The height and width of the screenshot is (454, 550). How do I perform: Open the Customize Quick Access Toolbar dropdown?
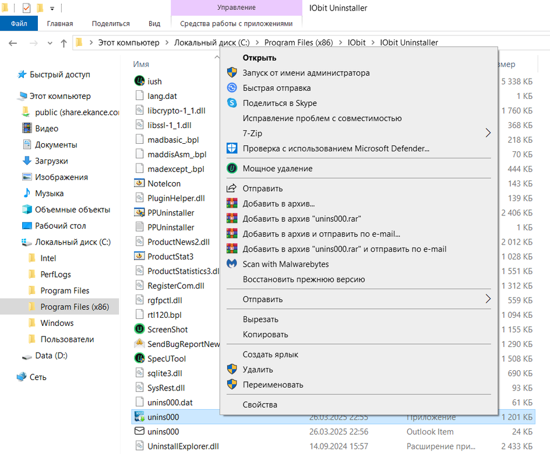pyautogui.click(x=52, y=8)
